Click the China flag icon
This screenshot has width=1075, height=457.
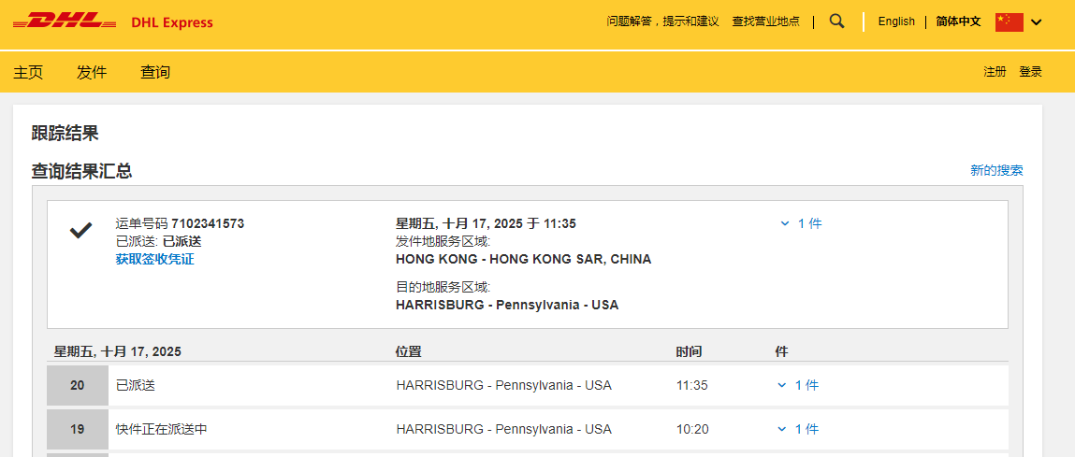click(1009, 21)
